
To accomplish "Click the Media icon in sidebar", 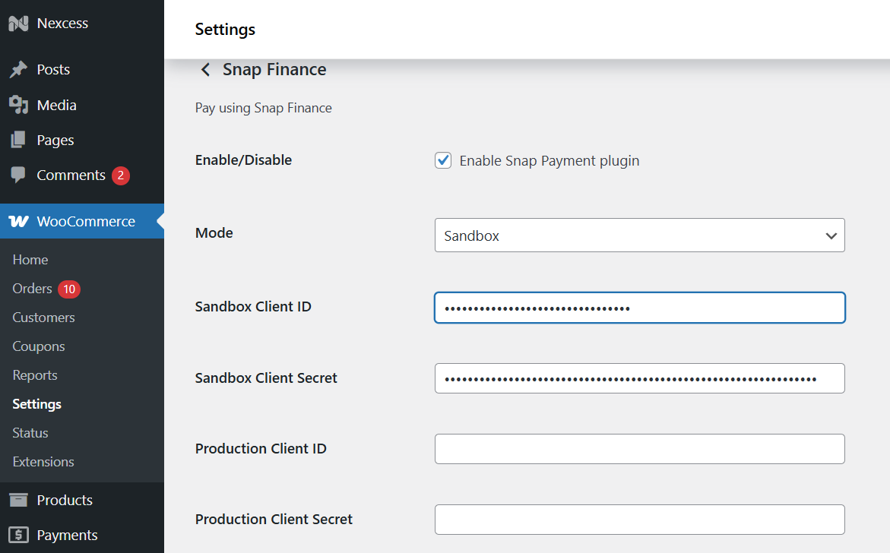I will click(18, 105).
